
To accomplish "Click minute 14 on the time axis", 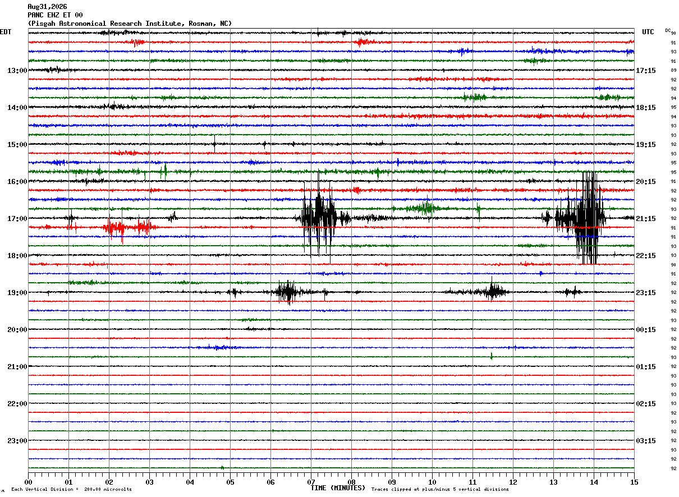I will (594, 482).
